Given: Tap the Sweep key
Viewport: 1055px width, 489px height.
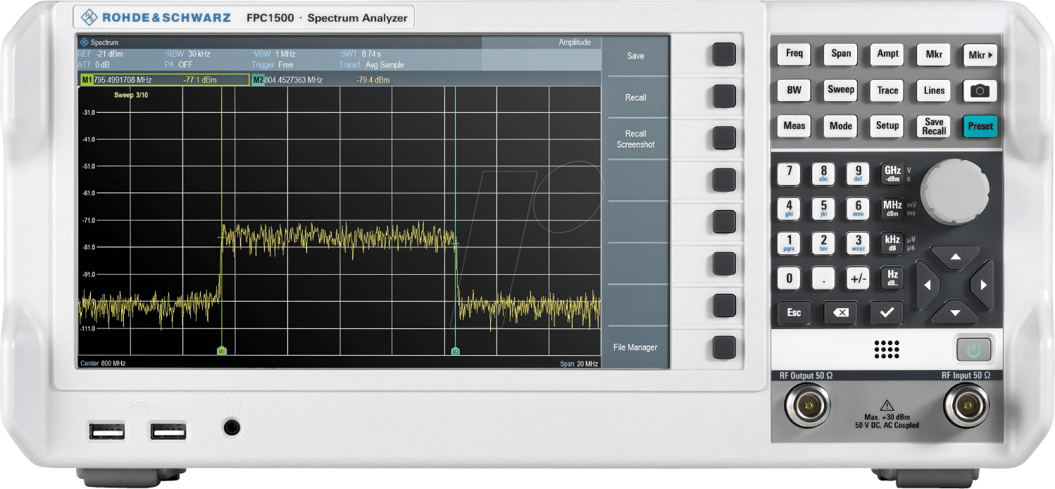Looking at the screenshot, I should tap(841, 90).
